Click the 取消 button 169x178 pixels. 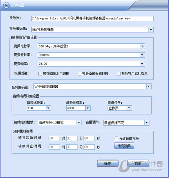click(138, 163)
